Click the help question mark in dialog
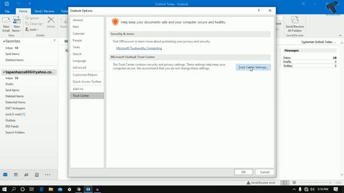 pyautogui.click(x=259, y=11)
